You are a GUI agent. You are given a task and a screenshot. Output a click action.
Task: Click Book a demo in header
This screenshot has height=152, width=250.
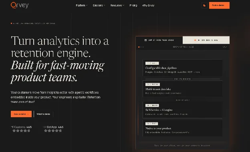[x=219, y=6]
